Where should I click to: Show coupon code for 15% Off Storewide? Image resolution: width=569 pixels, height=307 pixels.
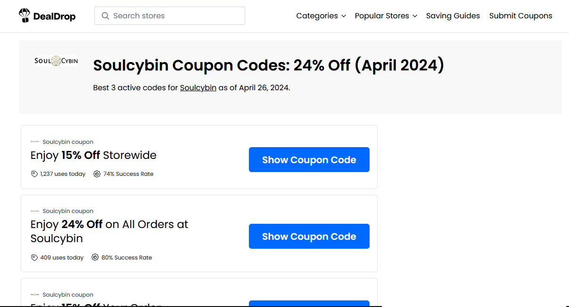click(x=309, y=160)
